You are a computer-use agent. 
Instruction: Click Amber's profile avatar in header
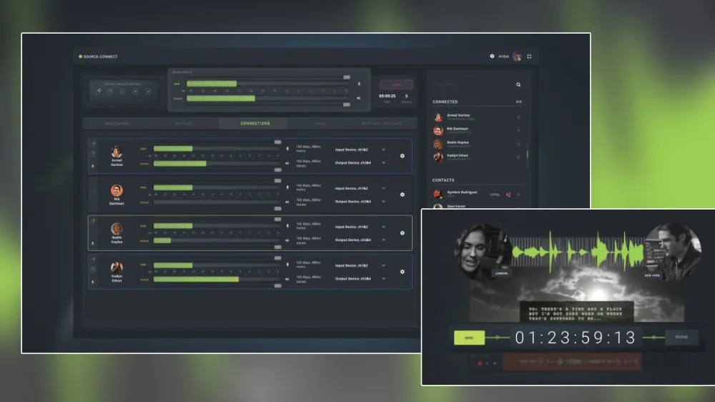tap(517, 56)
